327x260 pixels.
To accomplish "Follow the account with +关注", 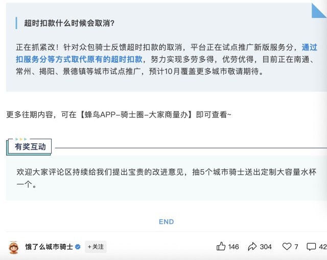I will (96, 247).
